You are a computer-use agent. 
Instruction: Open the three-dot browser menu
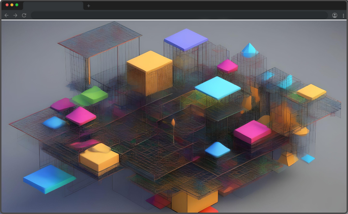[343, 15]
